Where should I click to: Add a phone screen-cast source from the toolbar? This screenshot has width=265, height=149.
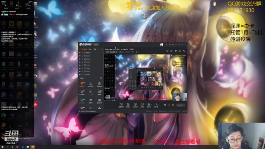click(135, 105)
